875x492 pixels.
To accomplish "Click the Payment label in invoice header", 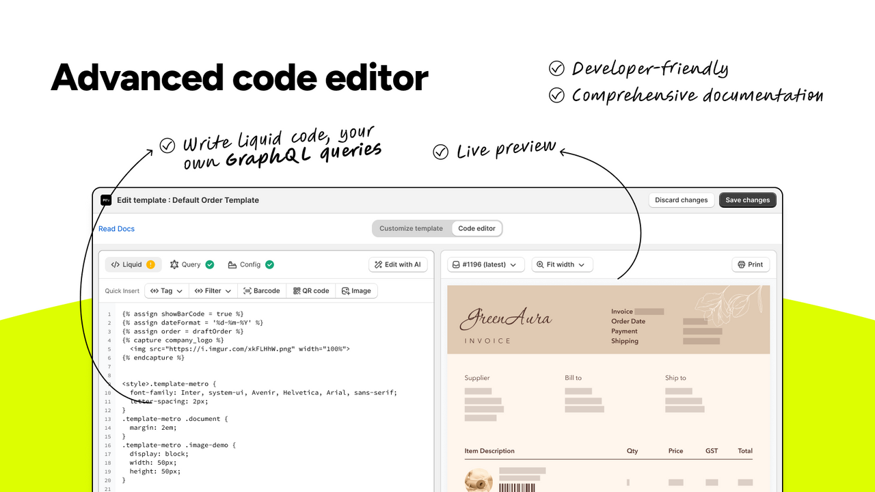I will click(x=624, y=331).
